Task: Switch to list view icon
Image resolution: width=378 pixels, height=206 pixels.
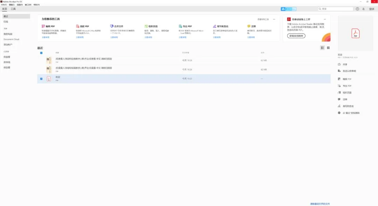Action: [322, 48]
